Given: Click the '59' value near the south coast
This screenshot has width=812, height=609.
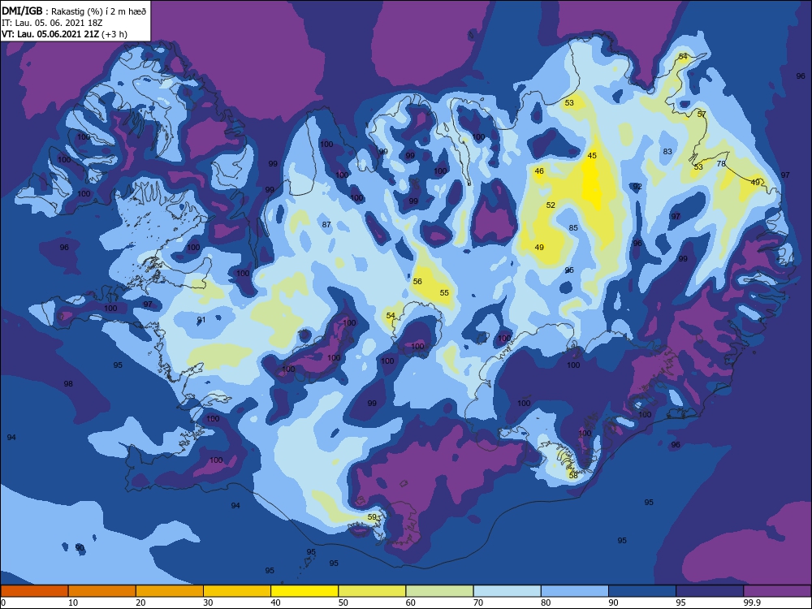Looking at the screenshot, I should (372, 516).
